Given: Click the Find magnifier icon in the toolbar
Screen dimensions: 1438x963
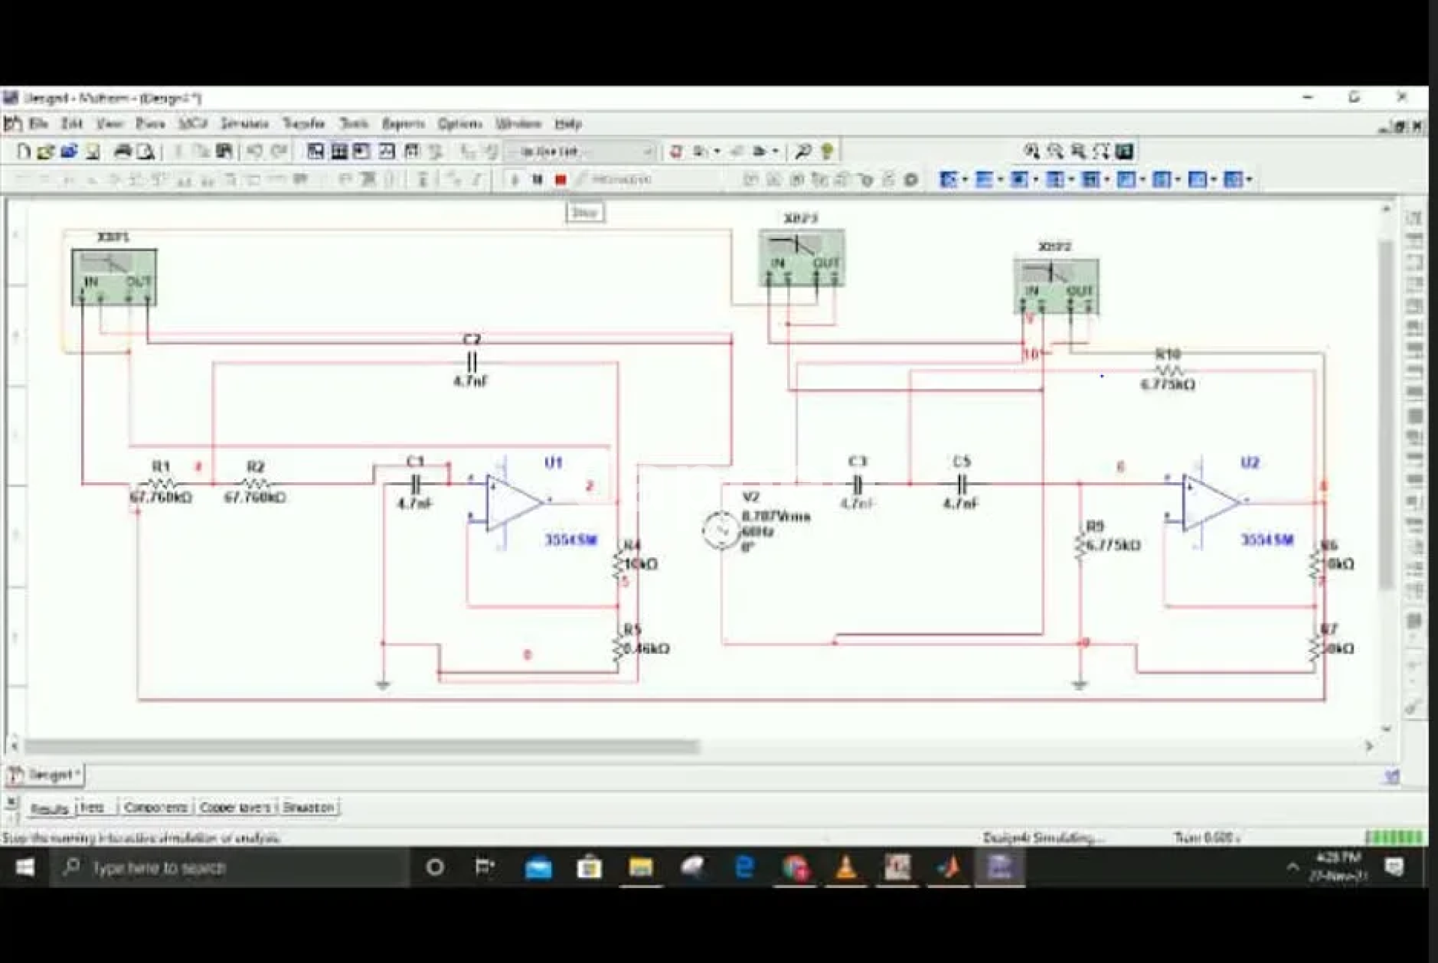Looking at the screenshot, I should click(x=803, y=152).
